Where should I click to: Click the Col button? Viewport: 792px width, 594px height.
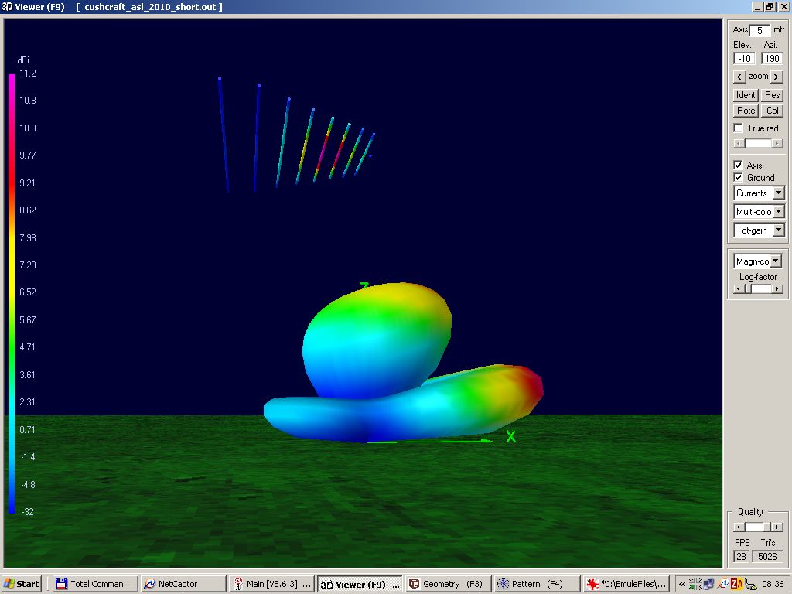(x=773, y=111)
